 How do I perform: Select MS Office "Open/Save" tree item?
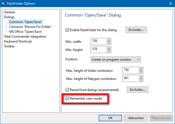click(26, 32)
